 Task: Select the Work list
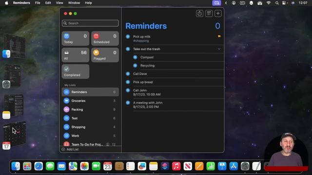[x=90, y=136]
